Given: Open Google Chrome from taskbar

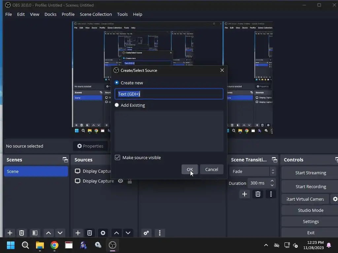Looking at the screenshot, I should [54, 245].
